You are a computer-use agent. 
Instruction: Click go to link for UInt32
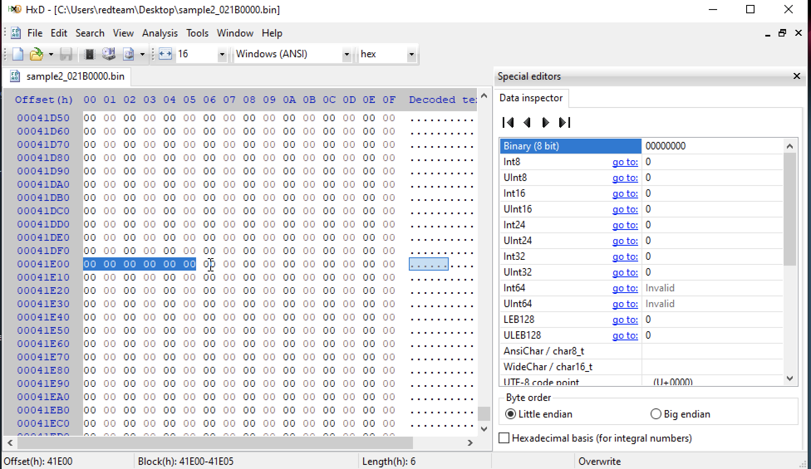[x=625, y=272]
